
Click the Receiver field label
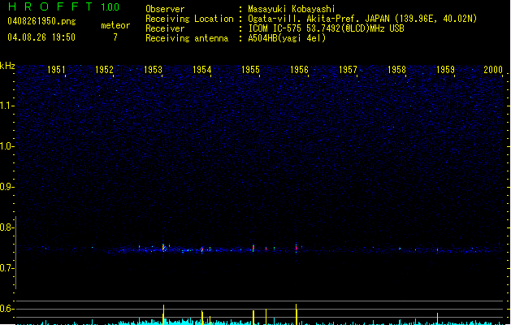[165, 28]
